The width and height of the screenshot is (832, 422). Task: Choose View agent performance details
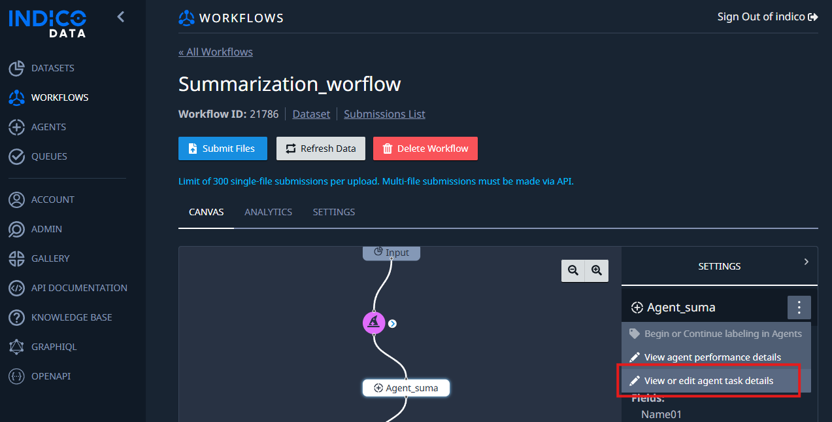click(x=716, y=357)
